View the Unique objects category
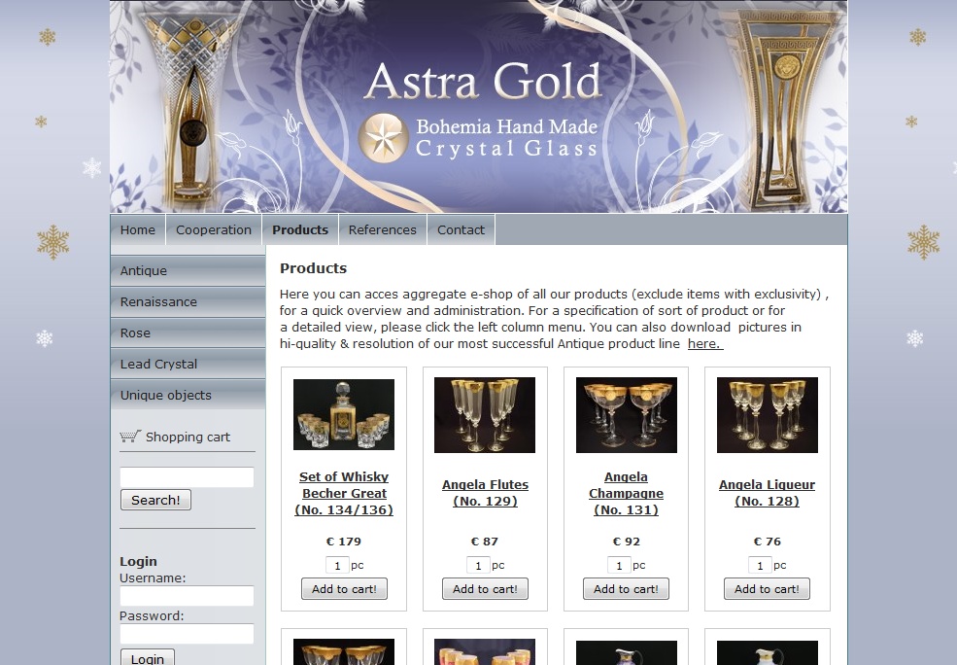 tap(188, 395)
